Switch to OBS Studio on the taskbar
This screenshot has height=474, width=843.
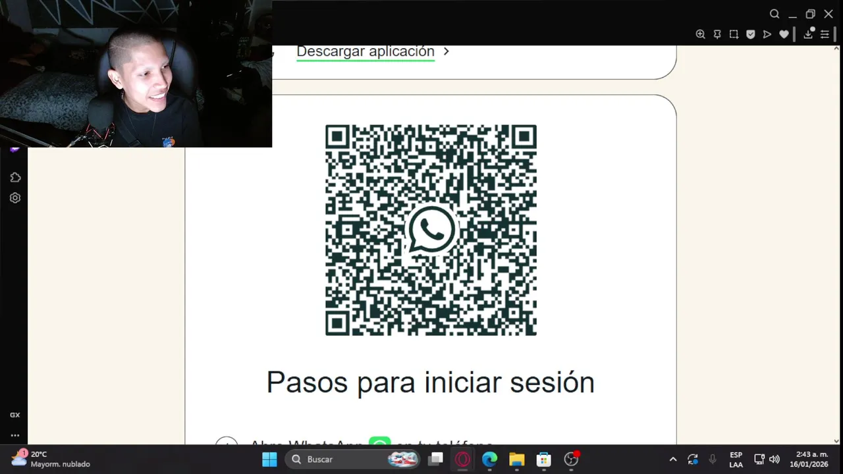coord(572,459)
